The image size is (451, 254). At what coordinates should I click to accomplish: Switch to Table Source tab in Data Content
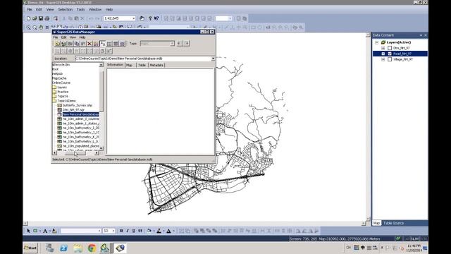[x=393, y=223]
